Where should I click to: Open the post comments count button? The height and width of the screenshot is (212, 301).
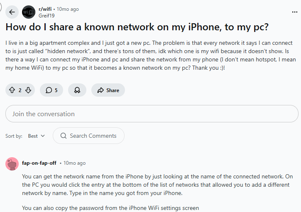click(x=51, y=90)
